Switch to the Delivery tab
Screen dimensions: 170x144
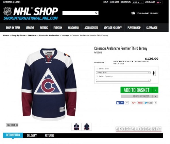[x=32, y=136]
